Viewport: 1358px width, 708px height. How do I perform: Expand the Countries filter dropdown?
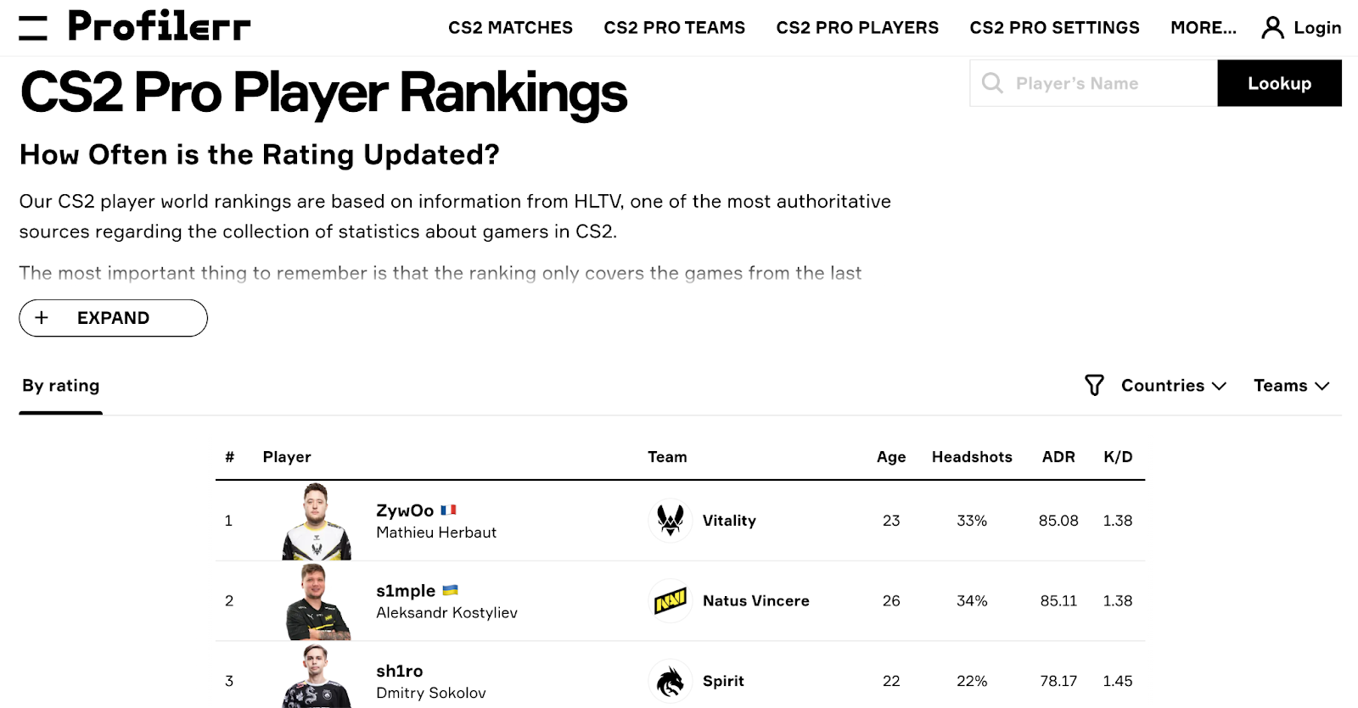1174,386
